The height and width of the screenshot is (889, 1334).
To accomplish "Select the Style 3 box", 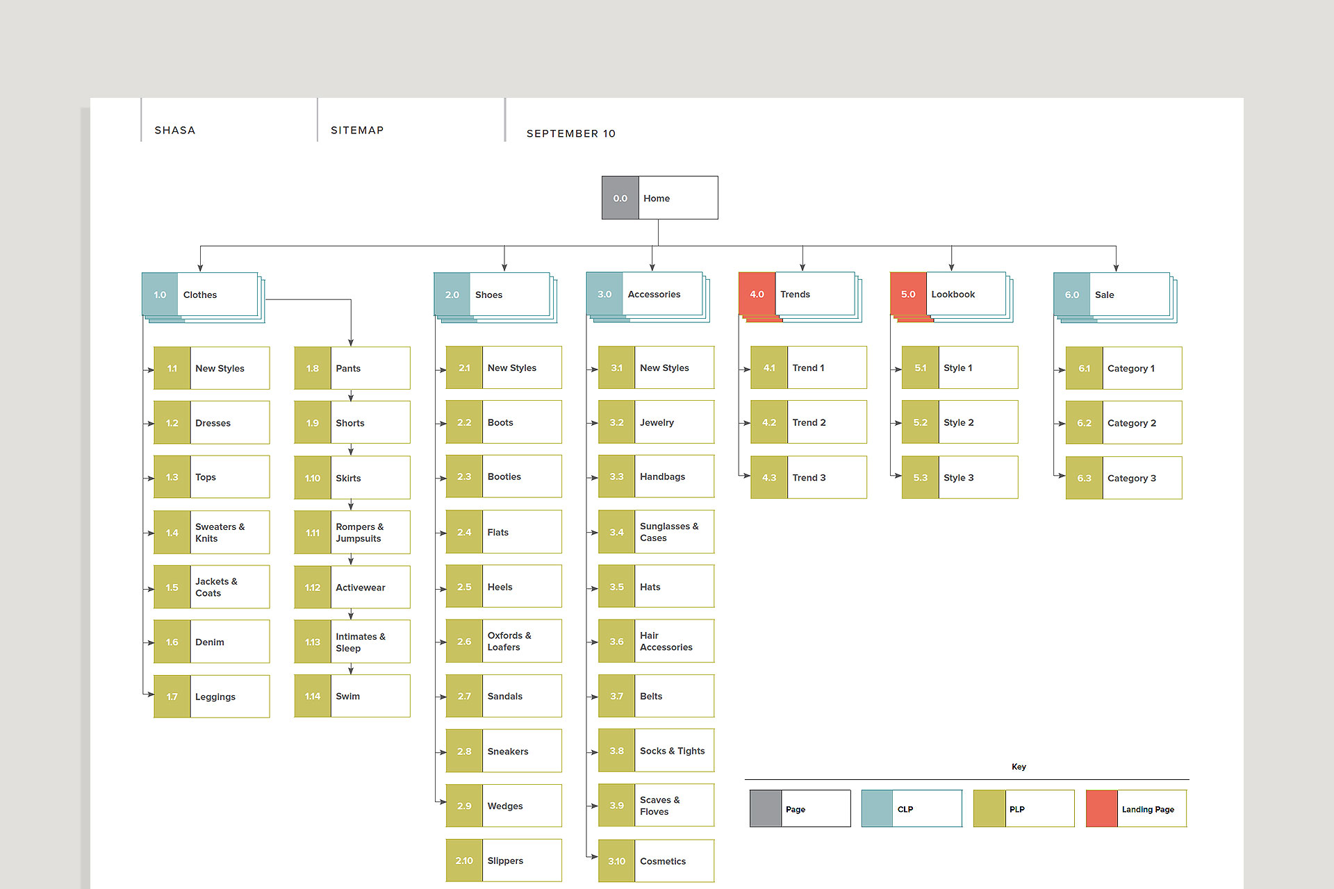I will pos(960,478).
